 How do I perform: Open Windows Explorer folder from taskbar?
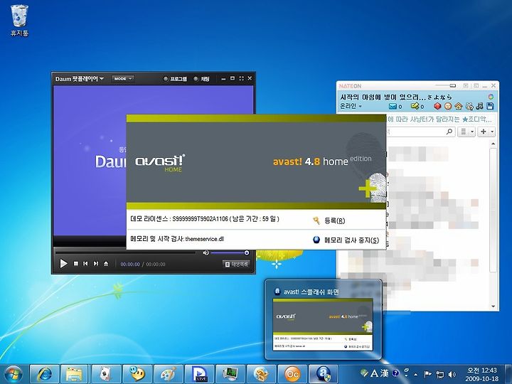click(x=74, y=374)
